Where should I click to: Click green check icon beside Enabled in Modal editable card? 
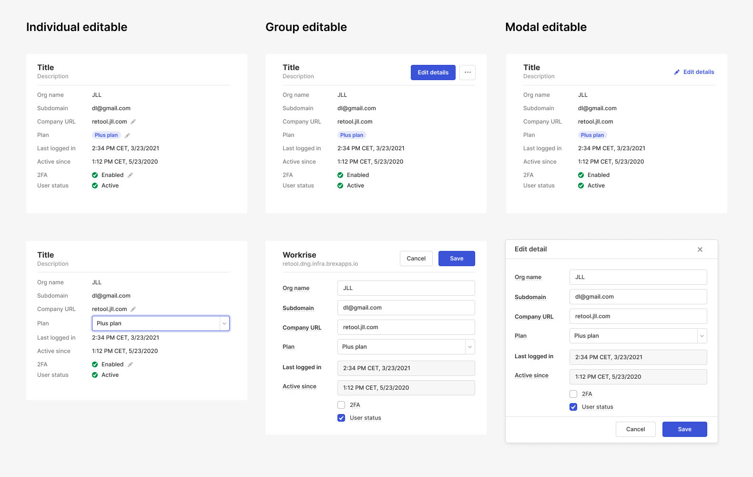[x=581, y=175]
